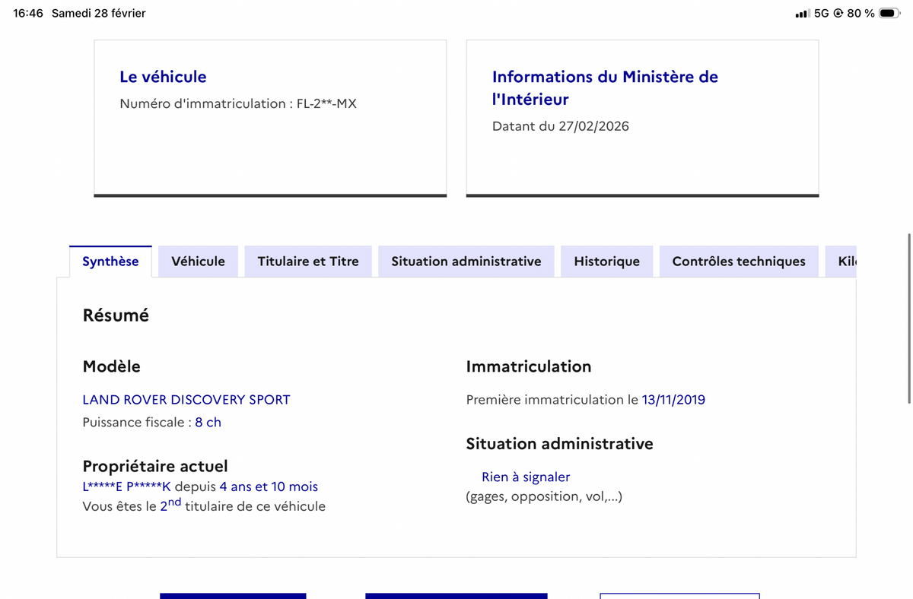The image size is (913, 599).
Task: Tap the 16:46 clock in status bar
Action: [28, 13]
